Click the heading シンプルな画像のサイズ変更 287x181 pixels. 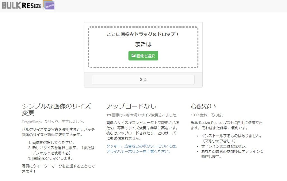tap(56, 109)
